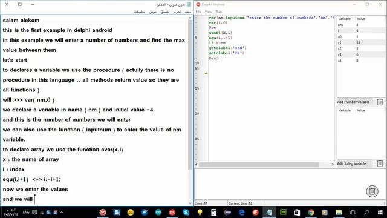Image resolution: width=387 pixels, height=218 pixels.
Task: Open Notepad's تعليمات (Help) menu
Action: pyautogui.click(x=140, y=12)
